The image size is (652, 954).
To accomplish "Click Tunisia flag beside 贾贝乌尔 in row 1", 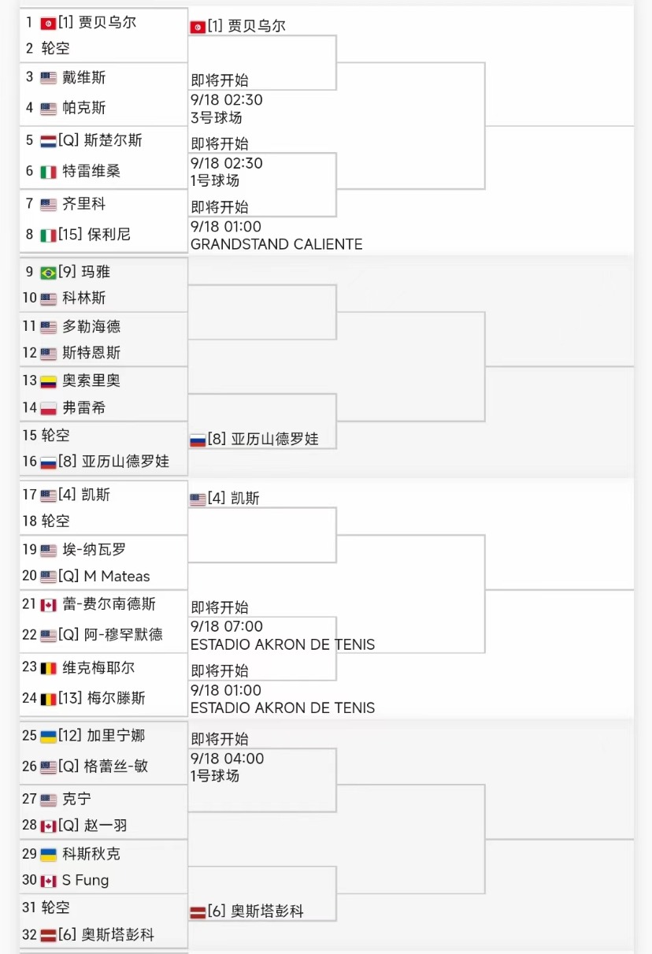I will coord(48,24).
